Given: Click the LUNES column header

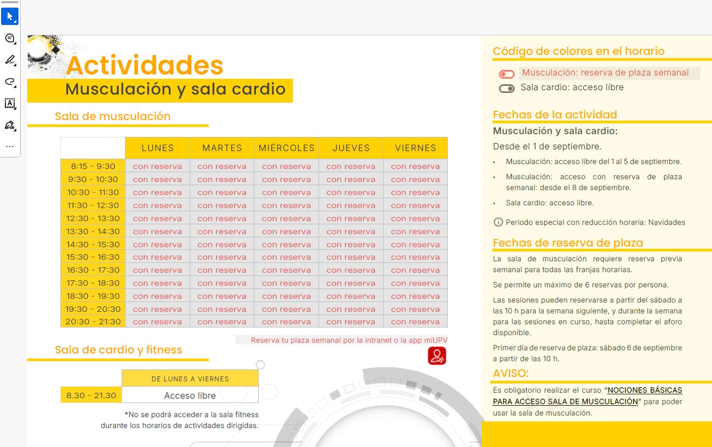Looking at the screenshot, I should coord(158,148).
